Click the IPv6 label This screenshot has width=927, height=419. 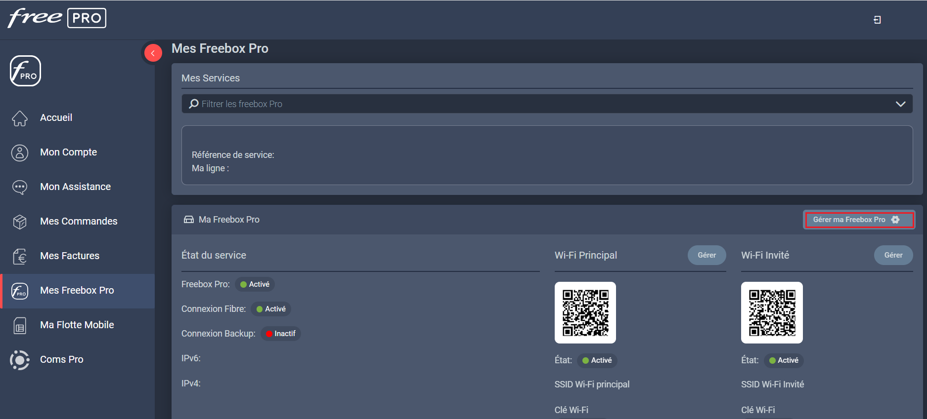(x=191, y=358)
